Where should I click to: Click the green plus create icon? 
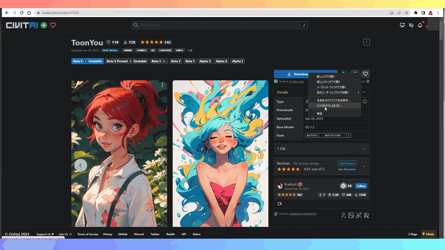[x=44, y=25]
